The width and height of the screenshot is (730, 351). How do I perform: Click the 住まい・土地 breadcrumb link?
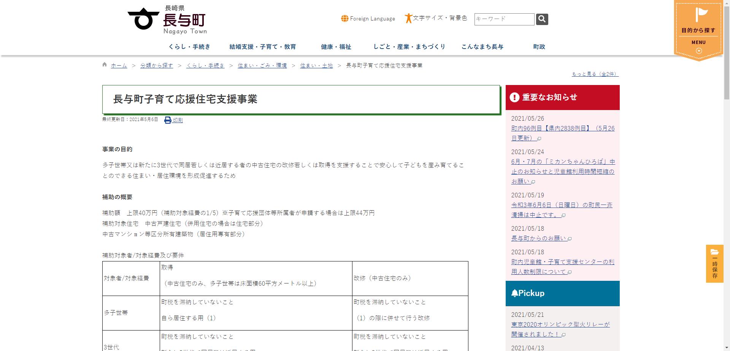(316, 65)
